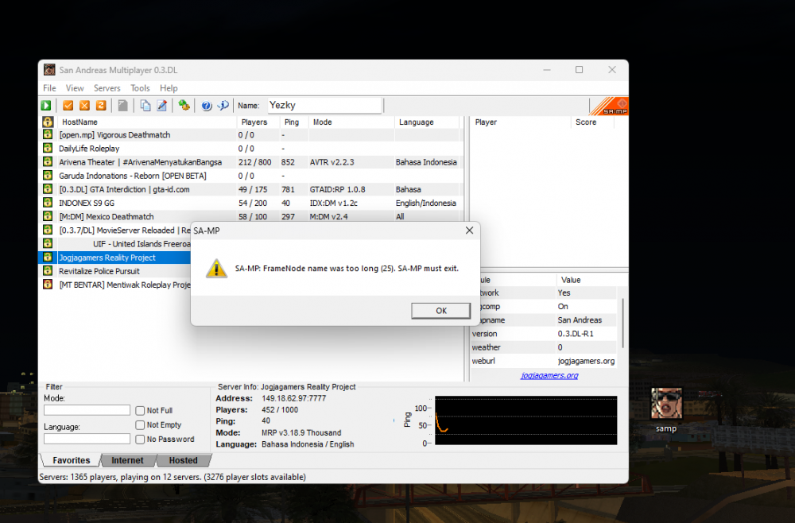Viewport: 795px width, 523px height.
Task: Sort servers by Mode column header
Action: click(x=351, y=122)
